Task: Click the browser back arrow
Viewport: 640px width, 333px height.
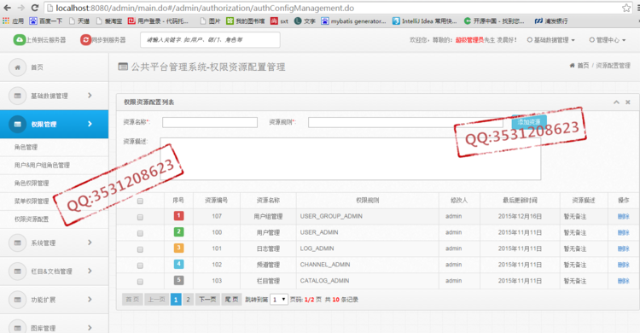Action: tap(8, 8)
